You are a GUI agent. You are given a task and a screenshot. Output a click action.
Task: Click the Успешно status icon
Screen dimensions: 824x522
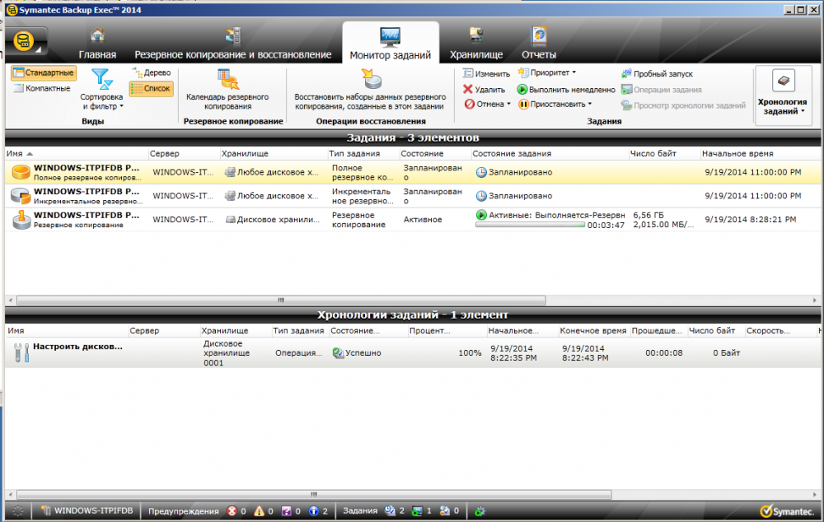tap(338, 353)
